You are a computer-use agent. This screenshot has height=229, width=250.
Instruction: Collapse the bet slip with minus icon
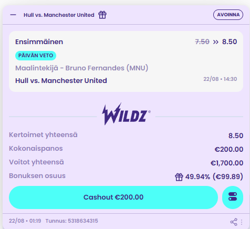pyautogui.click(x=13, y=15)
